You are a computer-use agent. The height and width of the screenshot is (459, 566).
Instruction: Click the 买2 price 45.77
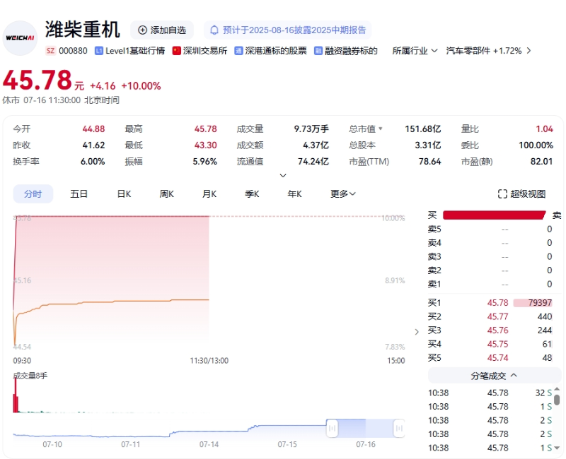pos(497,316)
